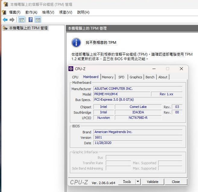198x192 pixels.
Task: Click the Ver. 2.06.0.x64 version text
Action: 103,183
